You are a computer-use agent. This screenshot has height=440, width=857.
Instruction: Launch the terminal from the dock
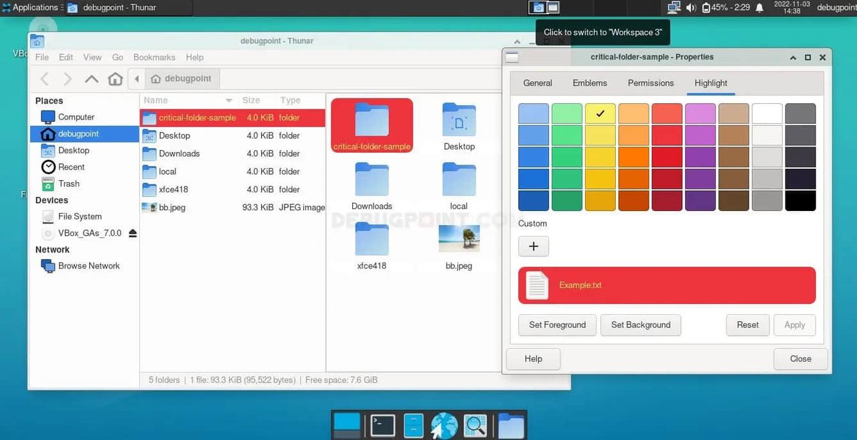(x=382, y=425)
